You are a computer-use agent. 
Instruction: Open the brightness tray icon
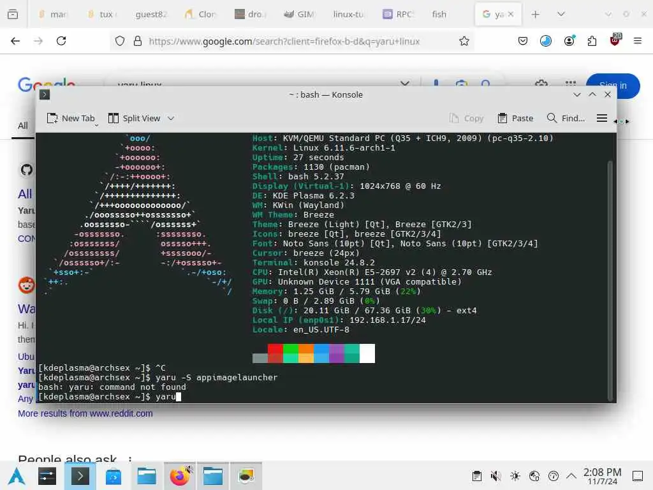515,476
